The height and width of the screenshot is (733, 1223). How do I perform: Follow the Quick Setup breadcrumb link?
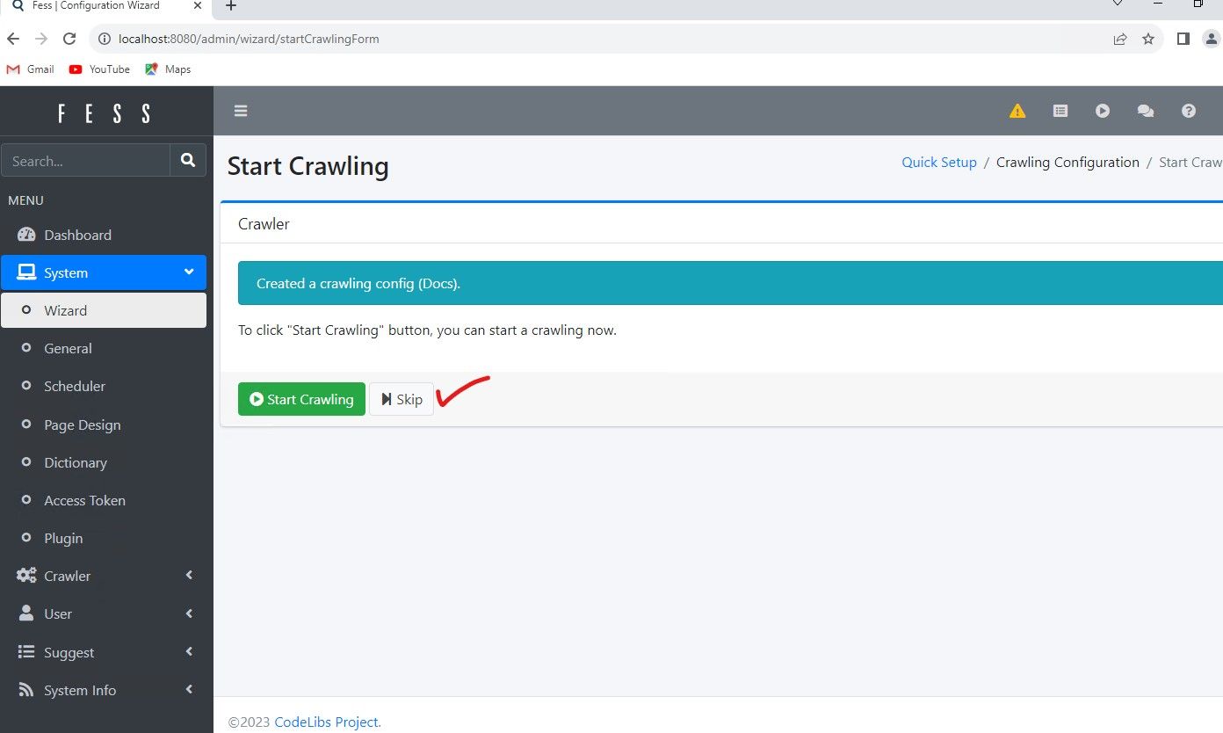[939, 163]
